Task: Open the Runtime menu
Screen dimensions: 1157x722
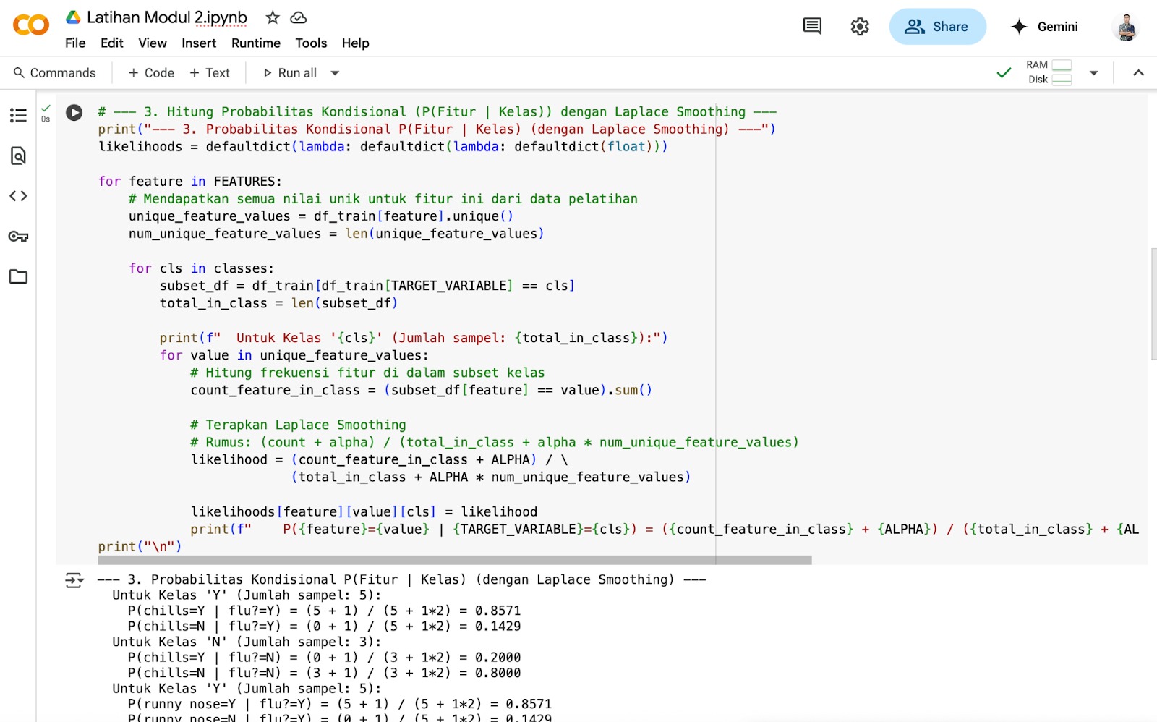Action: point(255,43)
